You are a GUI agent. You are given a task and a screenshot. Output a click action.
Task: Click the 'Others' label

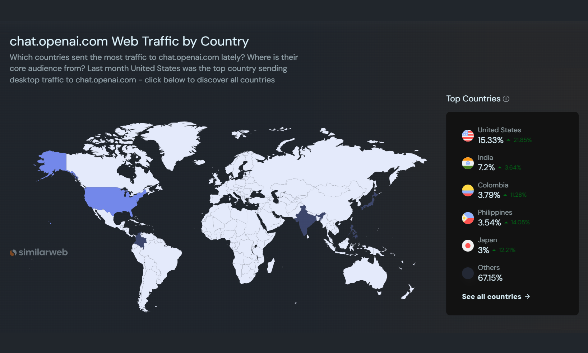489,267
